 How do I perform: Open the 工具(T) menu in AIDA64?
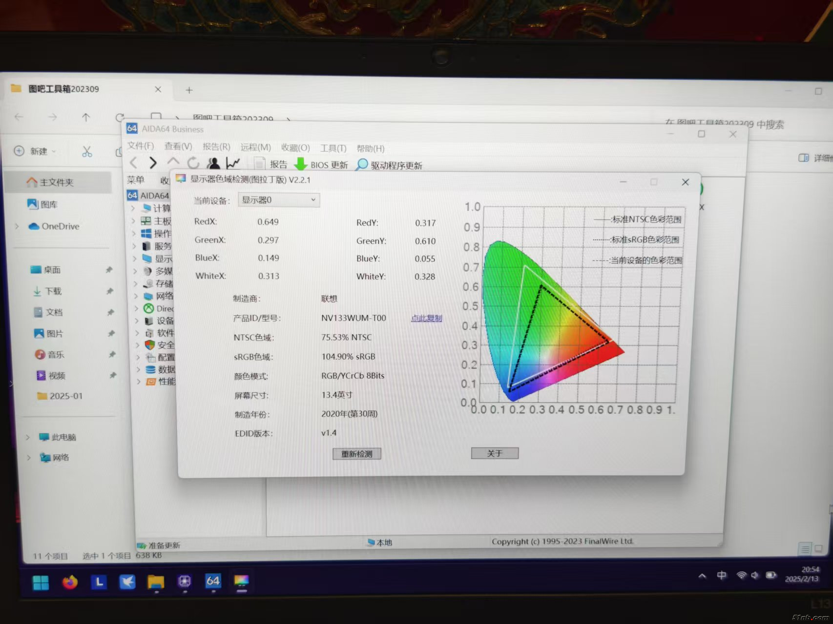pyautogui.click(x=333, y=148)
